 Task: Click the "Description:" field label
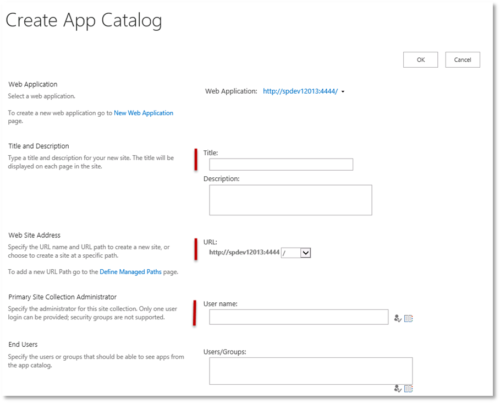[221, 179]
